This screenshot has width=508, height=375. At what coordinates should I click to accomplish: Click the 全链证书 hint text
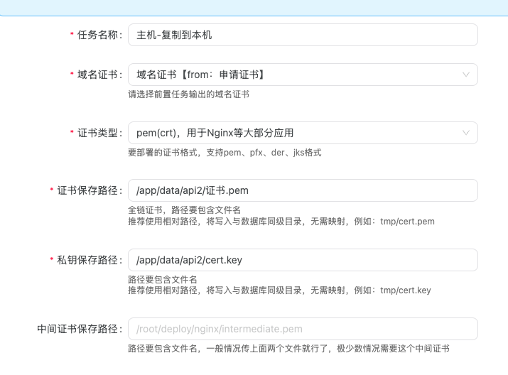pyautogui.click(x=184, y=210)
